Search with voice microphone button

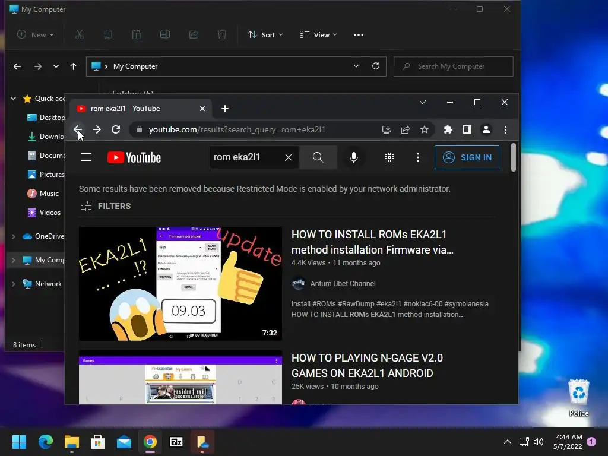[x=354, y=157]
